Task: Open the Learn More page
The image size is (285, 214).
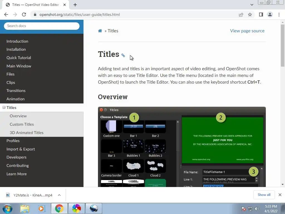Action: pyautogui.click(x=16, y=174)
